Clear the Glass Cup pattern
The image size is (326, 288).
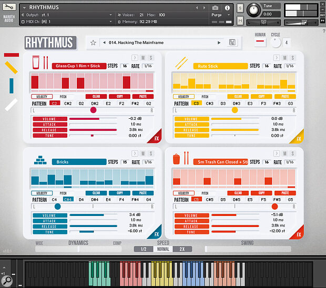click(x=96, y=96)
